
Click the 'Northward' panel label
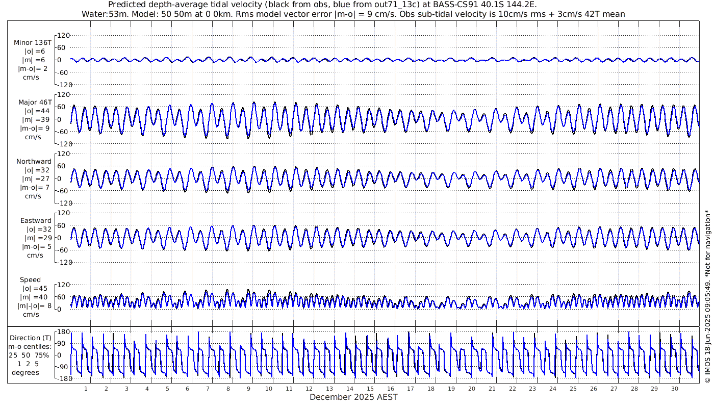pos(34,161)
